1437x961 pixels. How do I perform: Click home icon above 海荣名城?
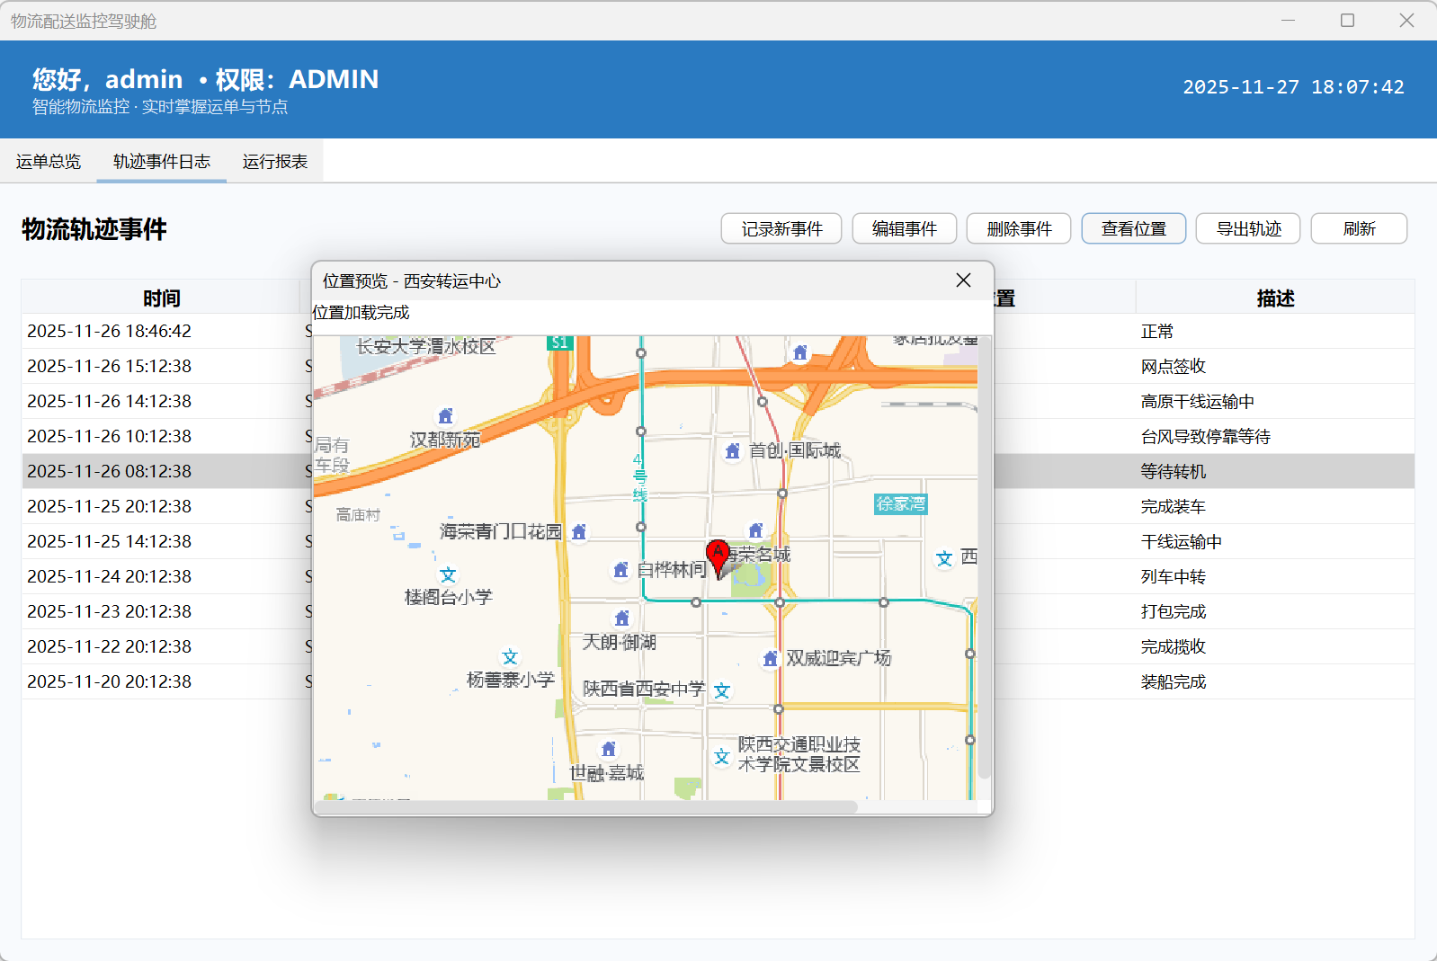(755, 531)
